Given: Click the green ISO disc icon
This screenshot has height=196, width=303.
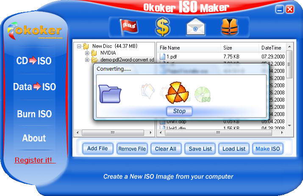Looking at the screenshot, I should [202, 94].
